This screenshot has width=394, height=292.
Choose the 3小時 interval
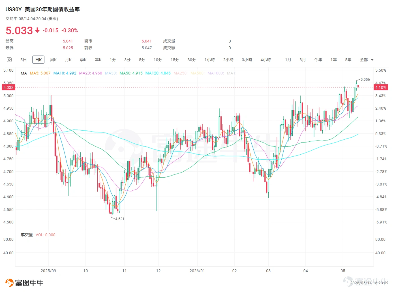(247, 60)
